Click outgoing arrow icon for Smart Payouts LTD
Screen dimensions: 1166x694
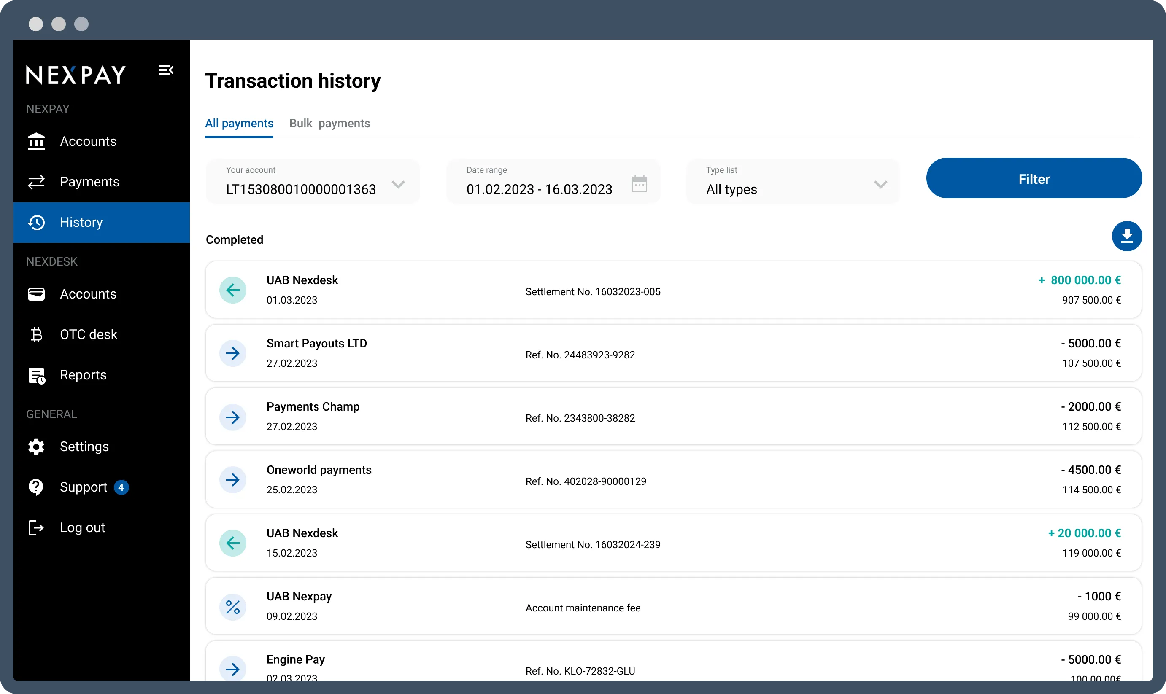pos(232,353)
